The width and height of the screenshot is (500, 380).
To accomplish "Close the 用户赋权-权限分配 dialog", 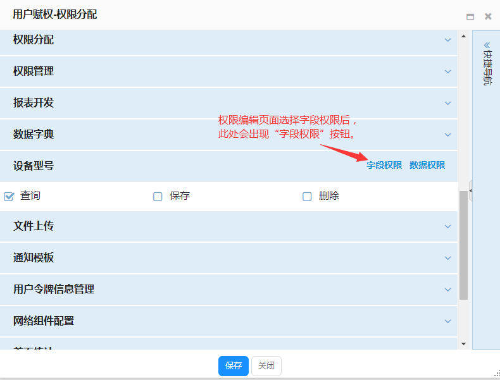I will [x=488, y=16].
